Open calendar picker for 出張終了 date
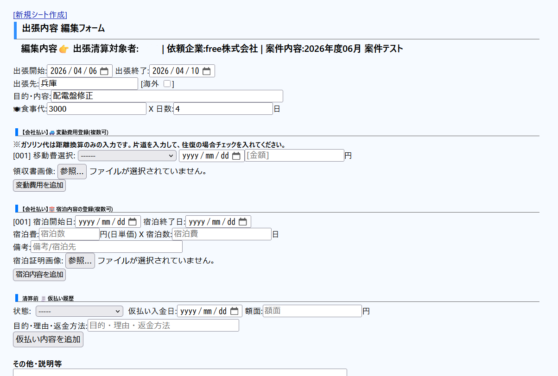 pos(206,71)
